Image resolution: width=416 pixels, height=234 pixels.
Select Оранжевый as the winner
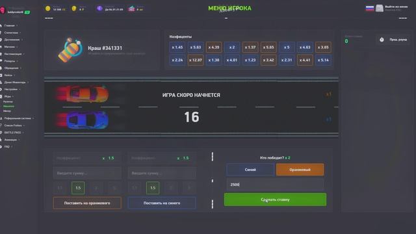(300, 170)
